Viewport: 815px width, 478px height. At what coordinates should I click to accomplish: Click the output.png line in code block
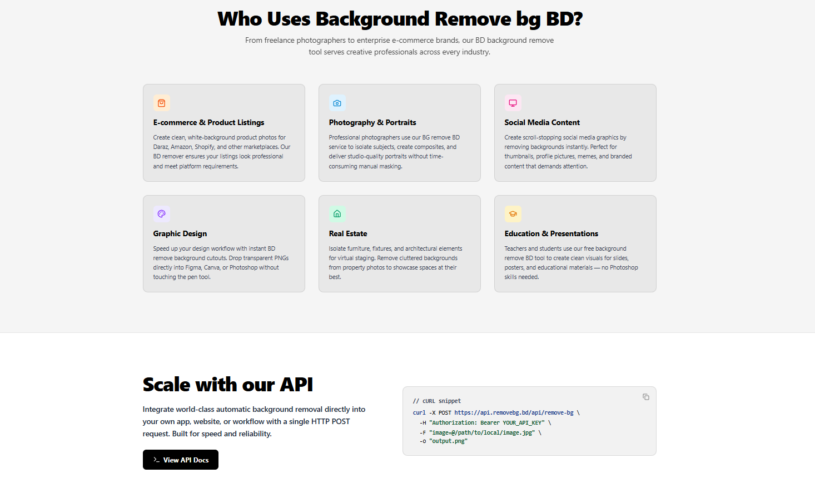(448, 441)
